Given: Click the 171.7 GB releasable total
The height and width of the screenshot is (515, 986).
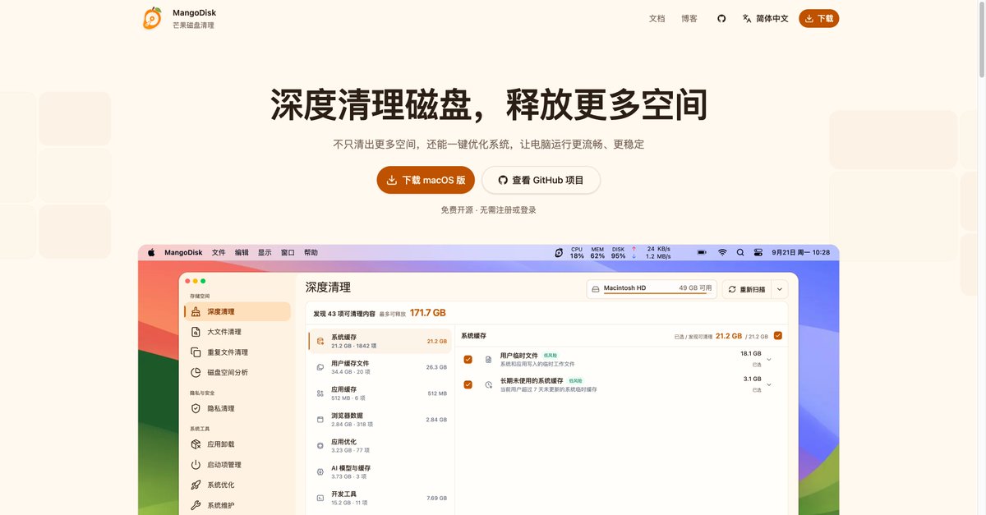Looking at the screenshot, I should 428,313.
